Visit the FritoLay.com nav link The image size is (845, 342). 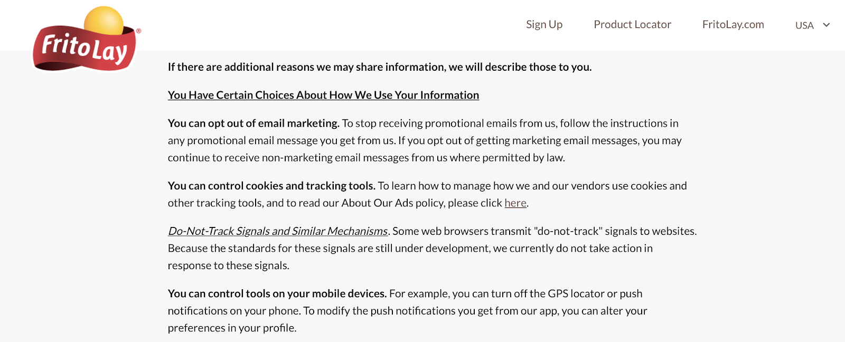coord(733,25)
